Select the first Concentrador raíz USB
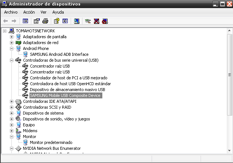The width and height of the screenshot is (233, 163). 50,66
